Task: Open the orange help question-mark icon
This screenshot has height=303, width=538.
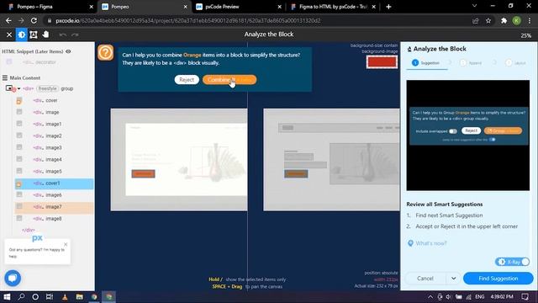Action: (x=105, y=52)
